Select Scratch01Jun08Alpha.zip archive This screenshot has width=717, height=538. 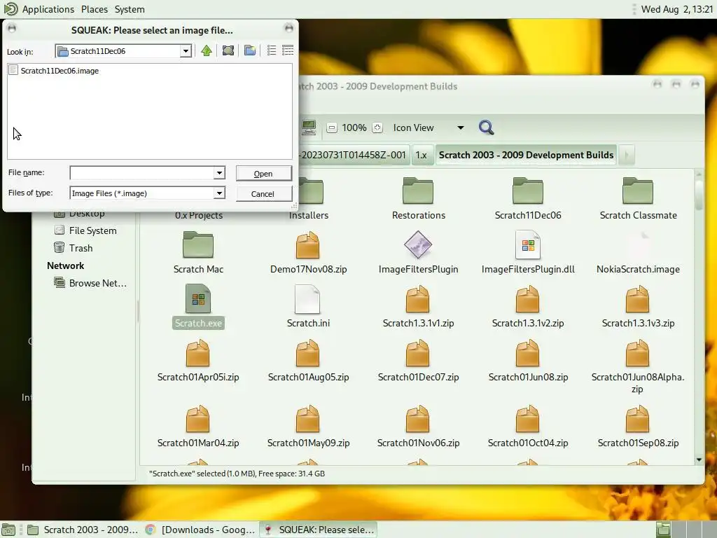pos(637,366)
